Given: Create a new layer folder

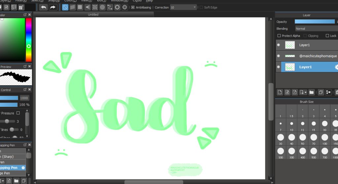Looking at the screenshot, I should pos(312,92).
